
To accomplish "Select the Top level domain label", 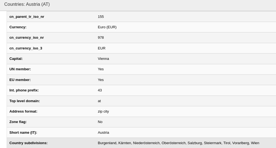I will click(x=25, y=101).
